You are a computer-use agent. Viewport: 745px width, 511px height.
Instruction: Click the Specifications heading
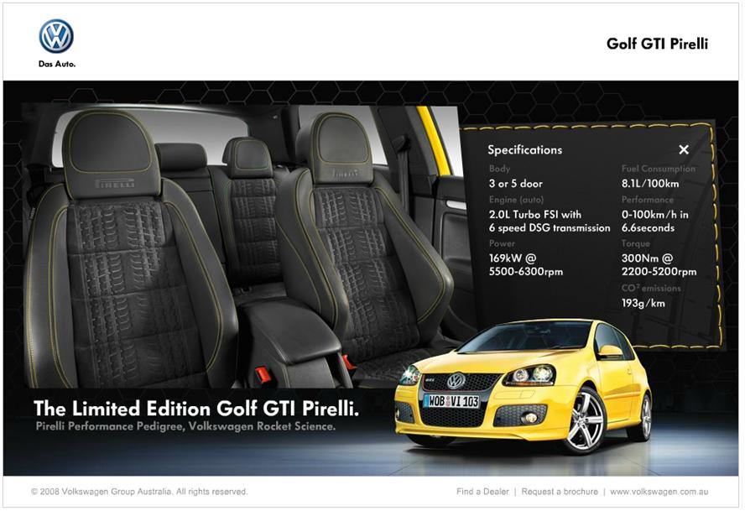point(525,150)
